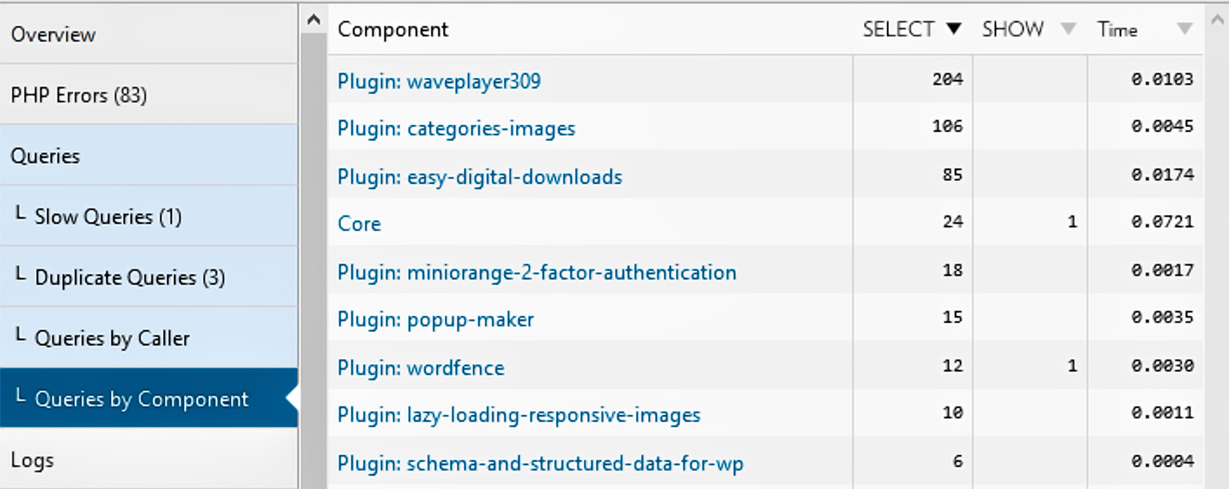Filter by Plugin: popup-maker
Screen dimensions: 1229x489
435,320
